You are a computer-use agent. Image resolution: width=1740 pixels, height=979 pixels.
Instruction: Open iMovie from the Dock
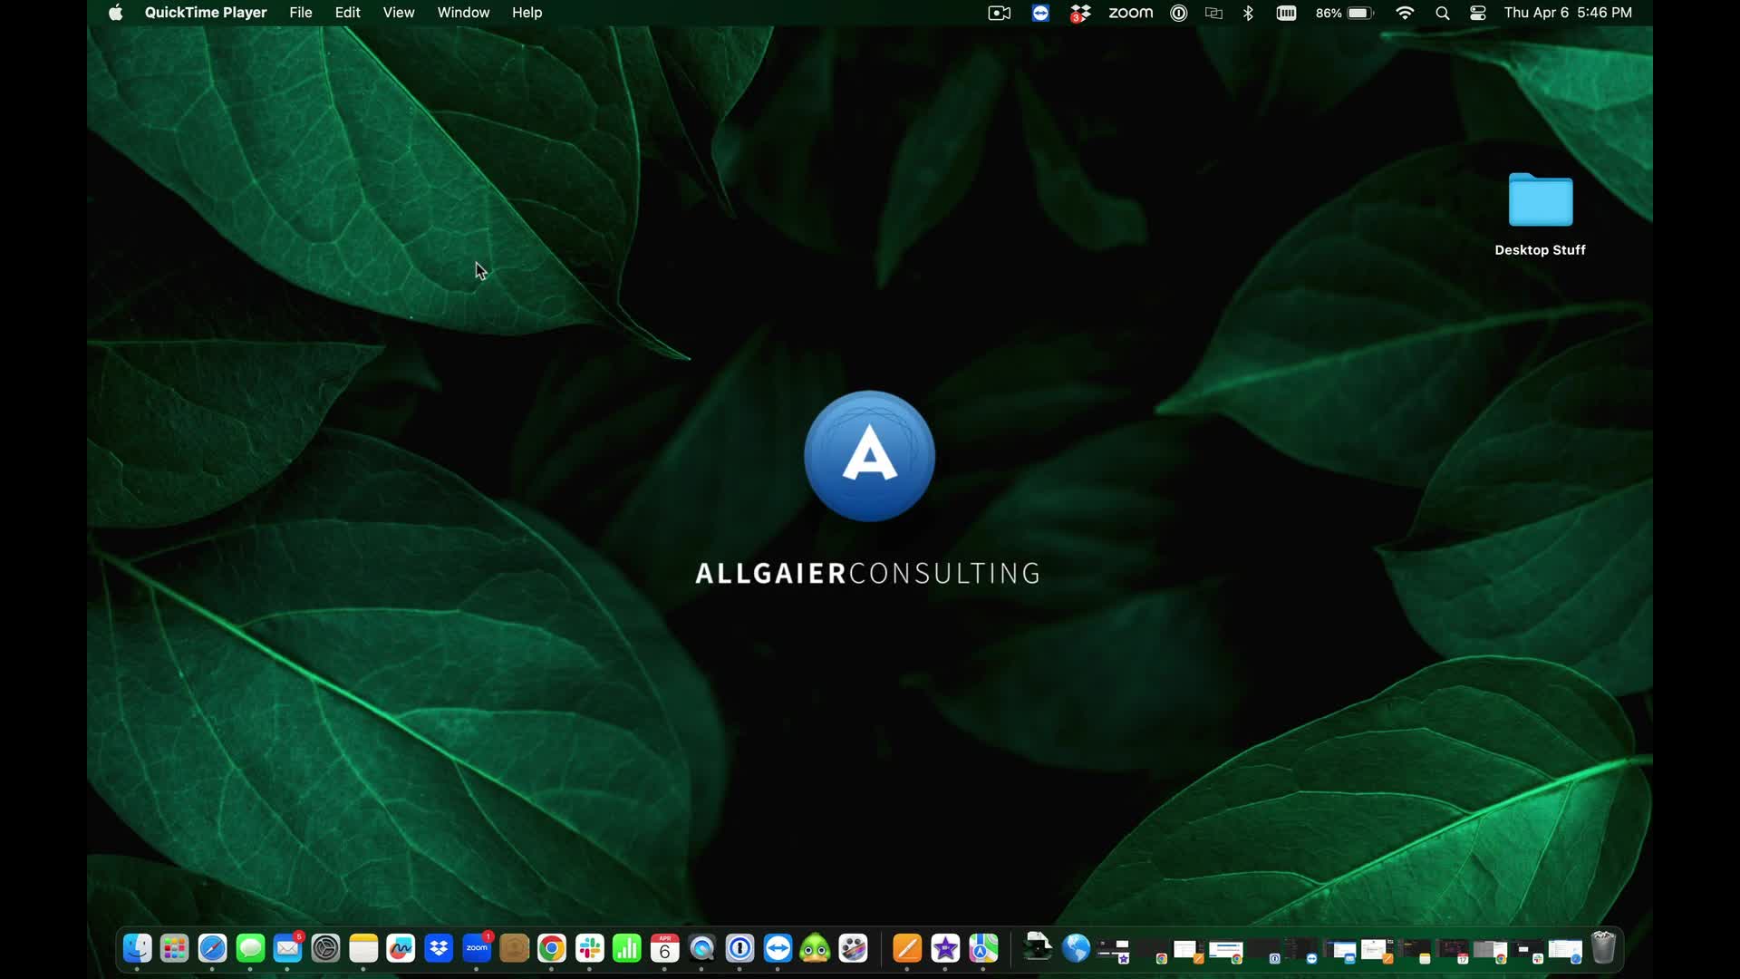click(945, 948)
